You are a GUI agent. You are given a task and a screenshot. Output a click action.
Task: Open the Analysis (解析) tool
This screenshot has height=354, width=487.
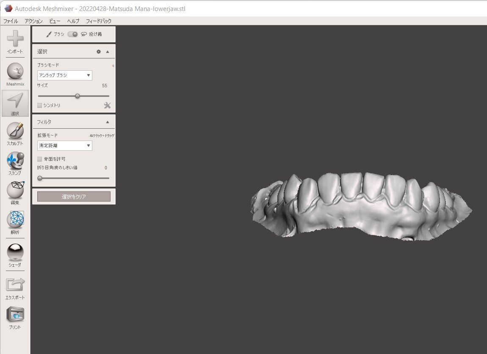pos(15,223)
